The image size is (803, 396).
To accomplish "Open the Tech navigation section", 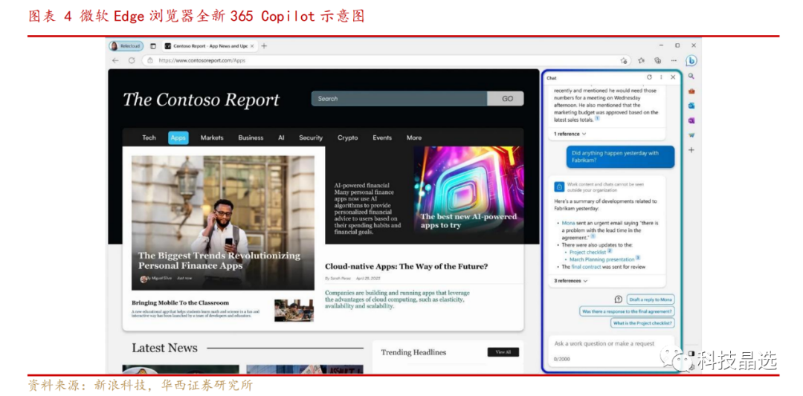I will (x=149, y=137).
